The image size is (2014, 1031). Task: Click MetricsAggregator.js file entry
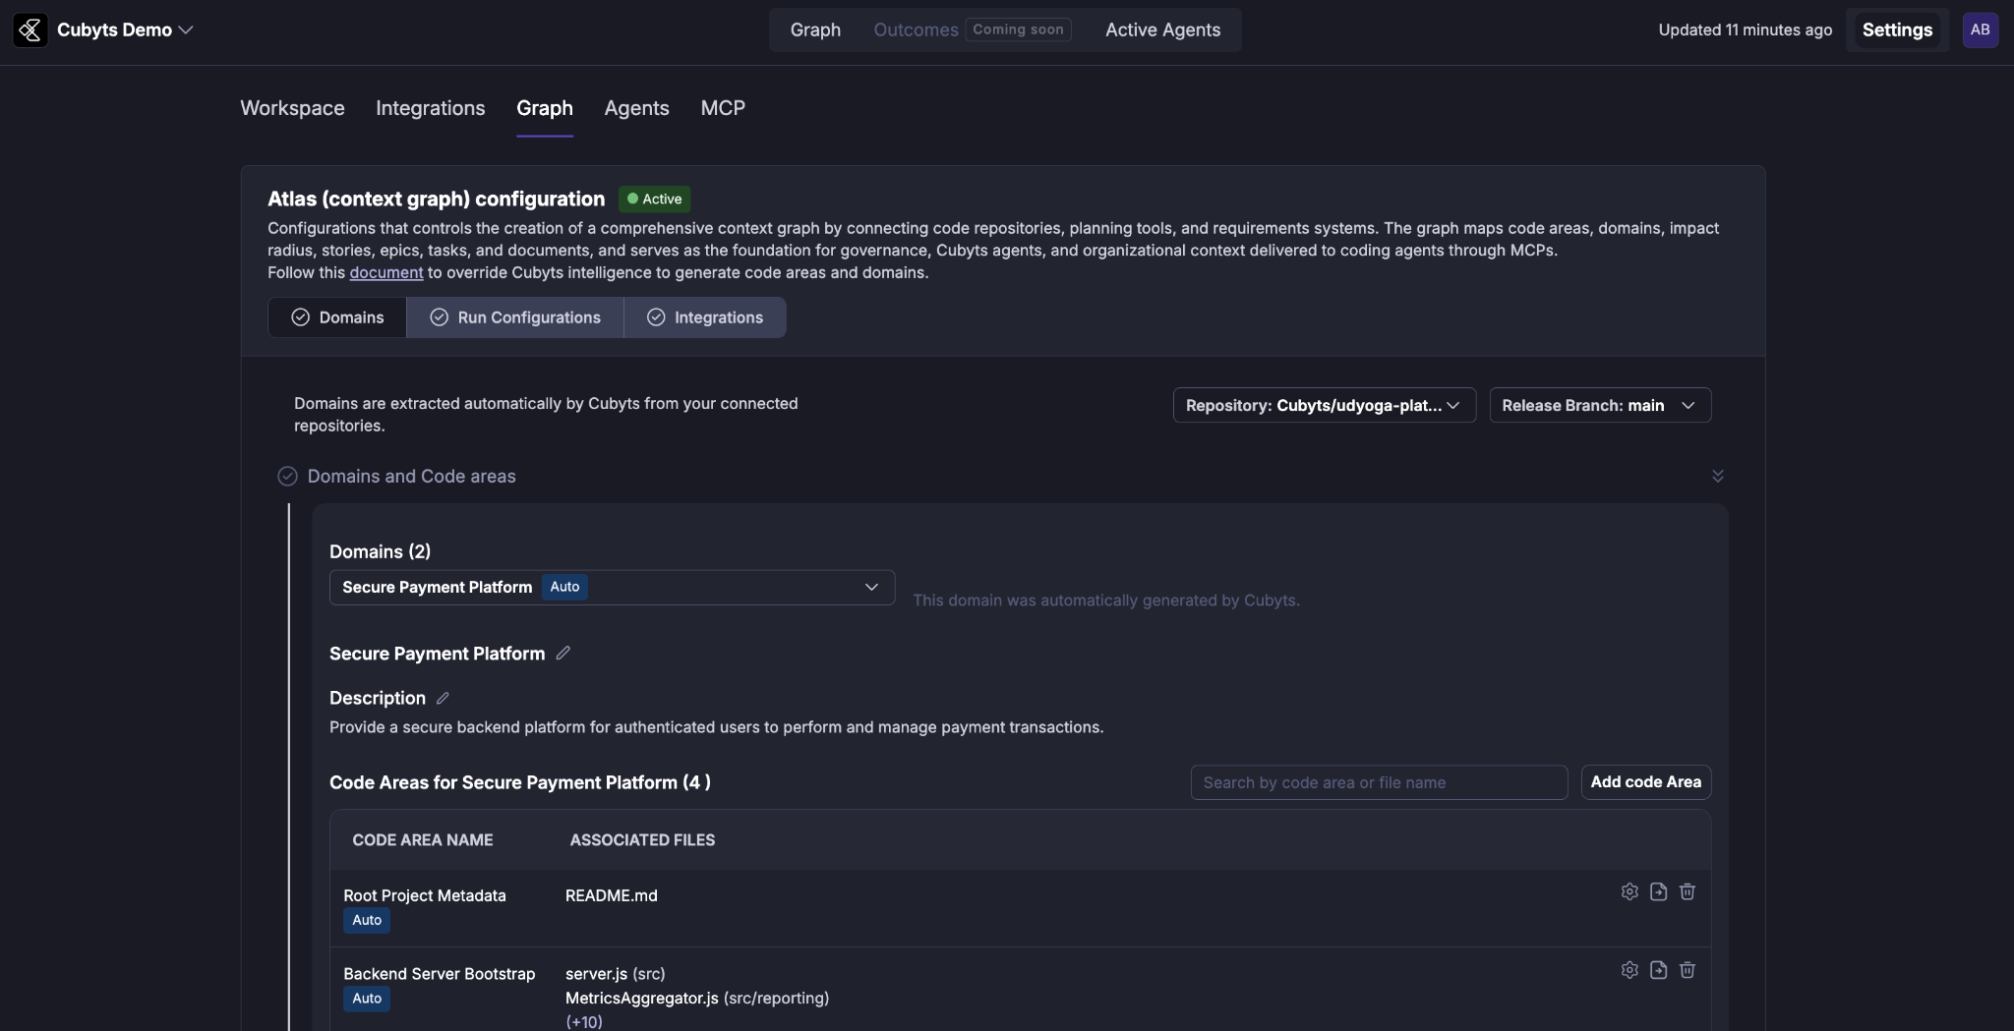point(697,998)
